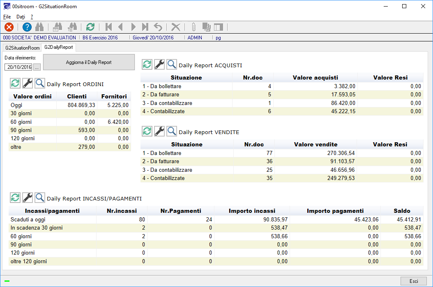Click the Clienti column header
This screenshot has width=433, height=287.
77,96
